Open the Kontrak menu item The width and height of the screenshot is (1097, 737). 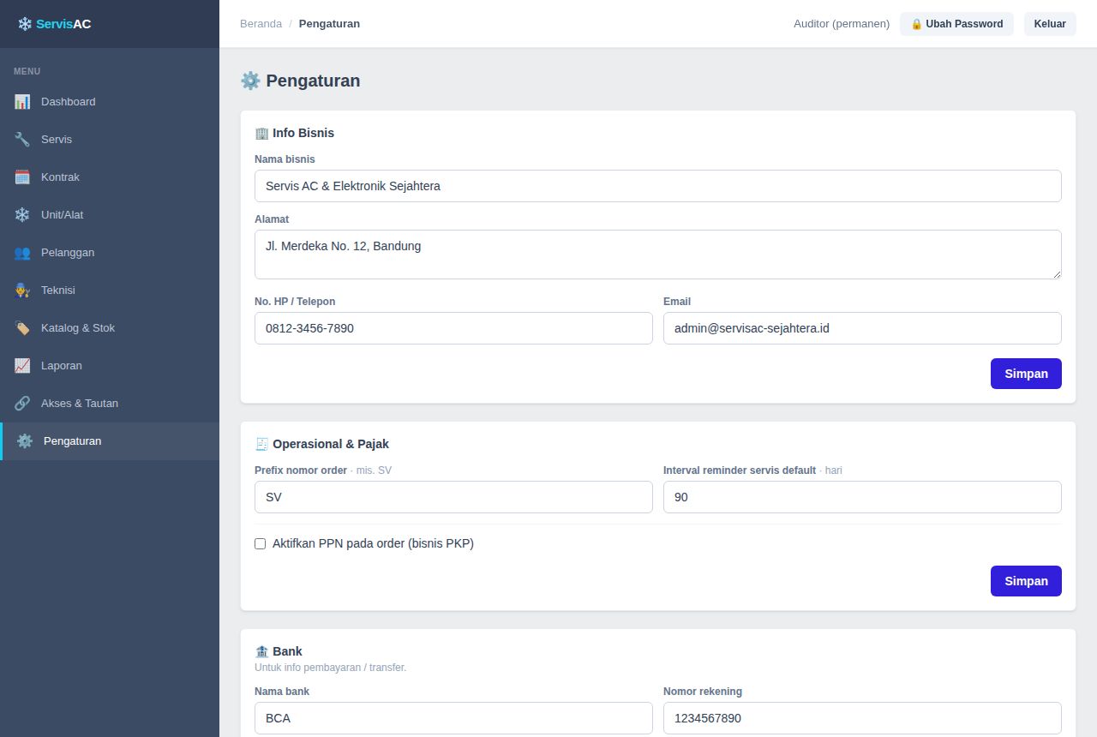point(110,177)
